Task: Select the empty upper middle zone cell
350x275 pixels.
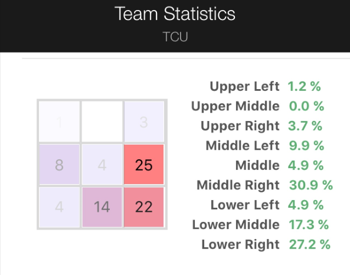Action: (102, 122)
